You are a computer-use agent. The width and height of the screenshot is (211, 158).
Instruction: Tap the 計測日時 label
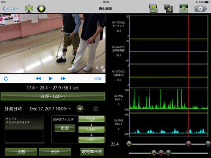(x=13, y=109)
